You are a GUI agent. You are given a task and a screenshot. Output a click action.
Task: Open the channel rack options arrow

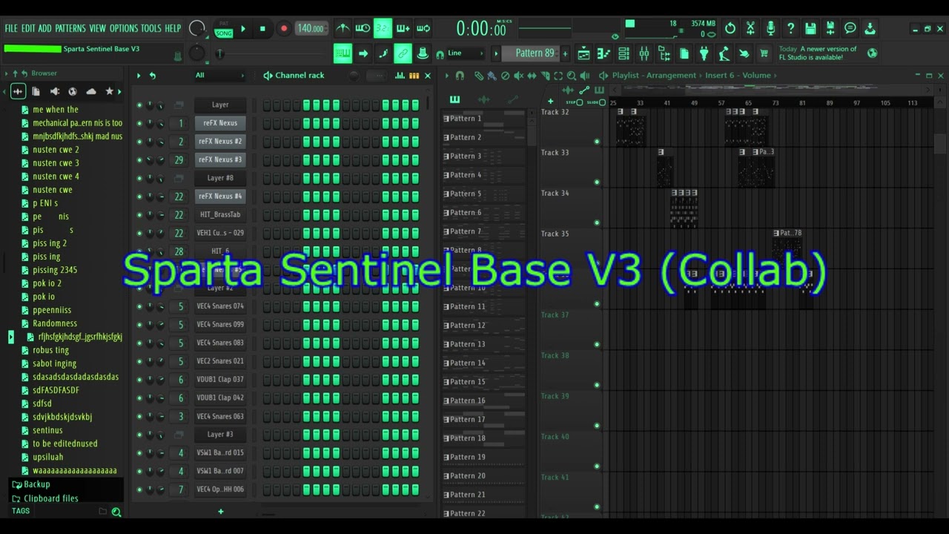pos(139,76)
